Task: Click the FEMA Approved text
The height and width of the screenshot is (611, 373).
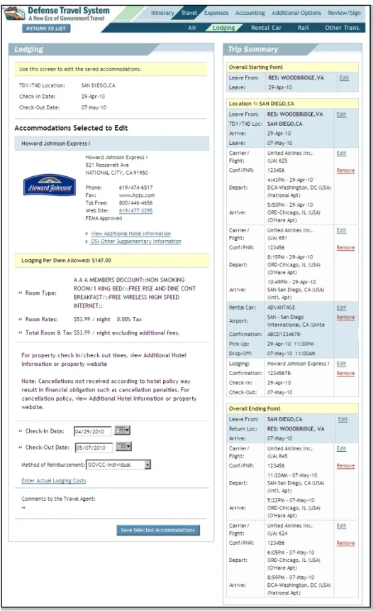Action: click(104, 218)
